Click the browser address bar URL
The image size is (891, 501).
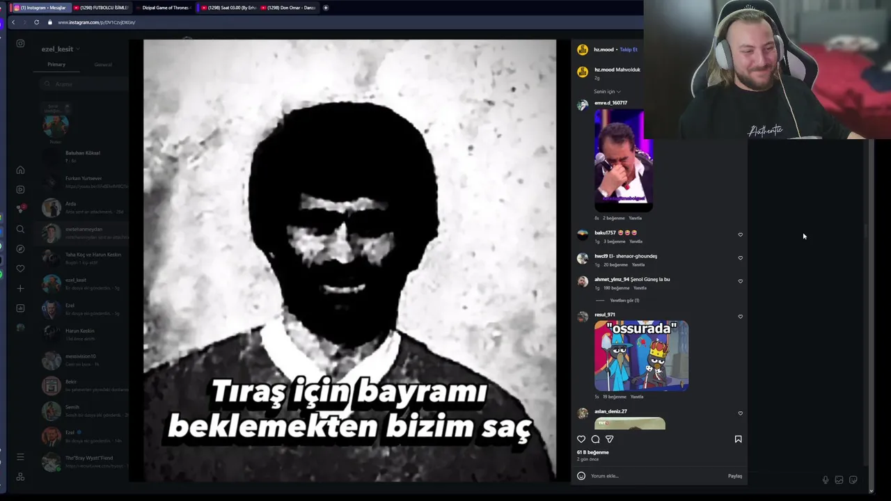pos(97,22)
